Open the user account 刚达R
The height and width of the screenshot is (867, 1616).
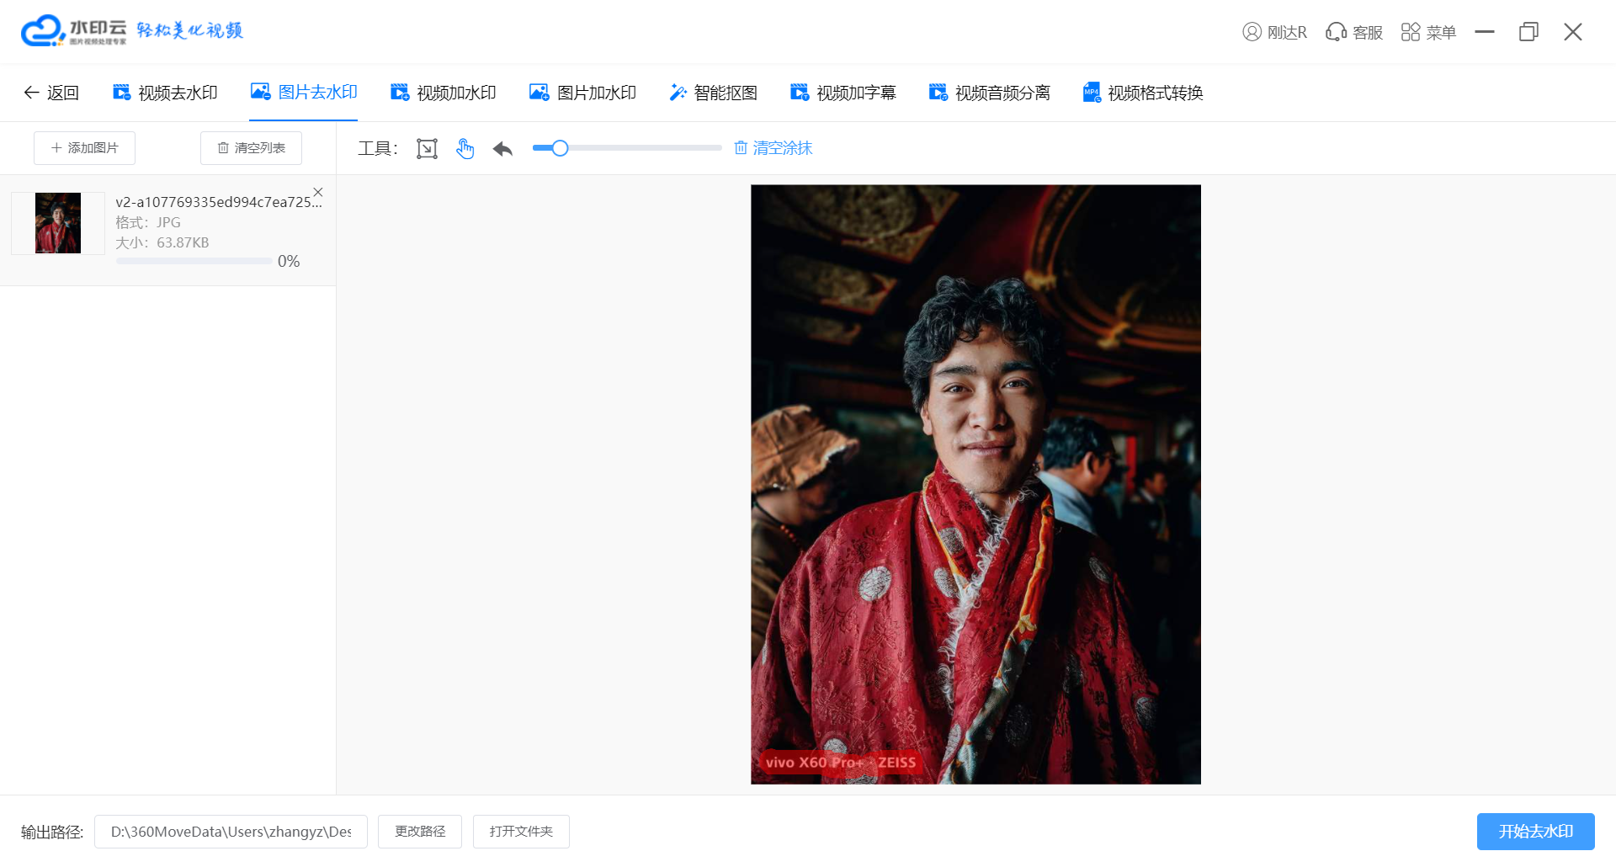coord(1275,32)
